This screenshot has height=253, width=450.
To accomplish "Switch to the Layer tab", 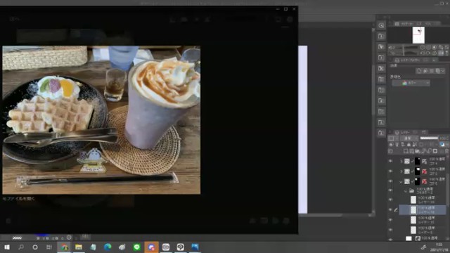I will [x=402, y=133].
